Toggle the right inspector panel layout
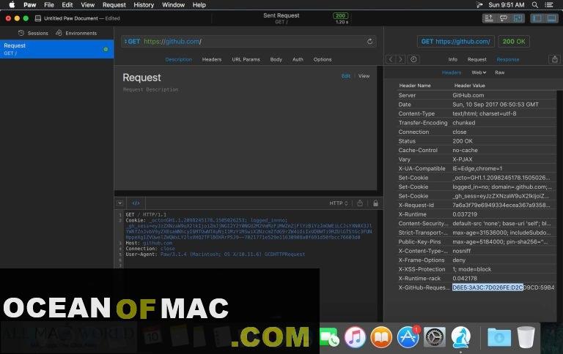563x354 pixels. 551,18
